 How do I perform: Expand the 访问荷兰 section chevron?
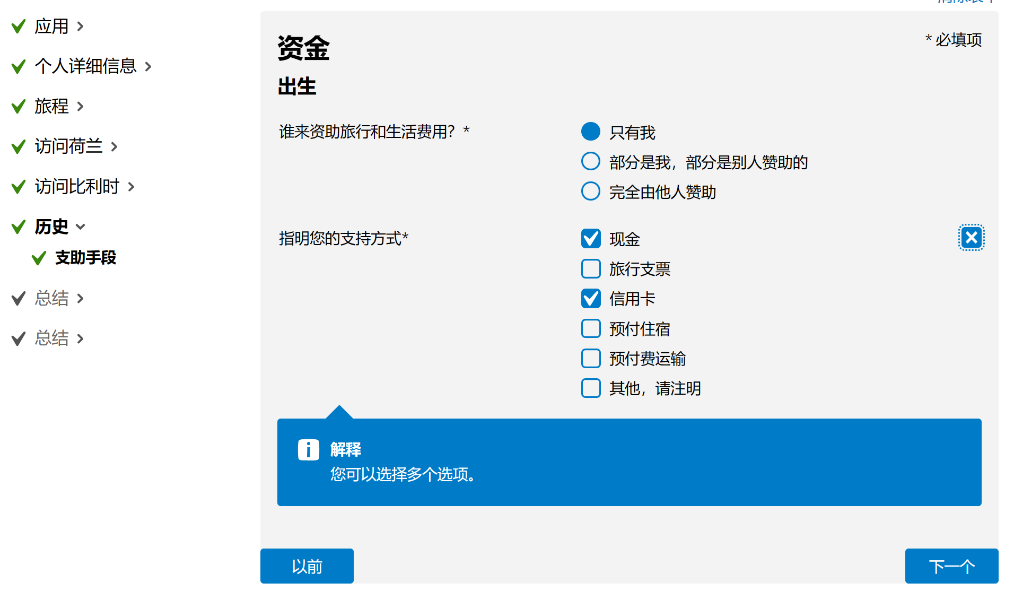tap(114, 146)
